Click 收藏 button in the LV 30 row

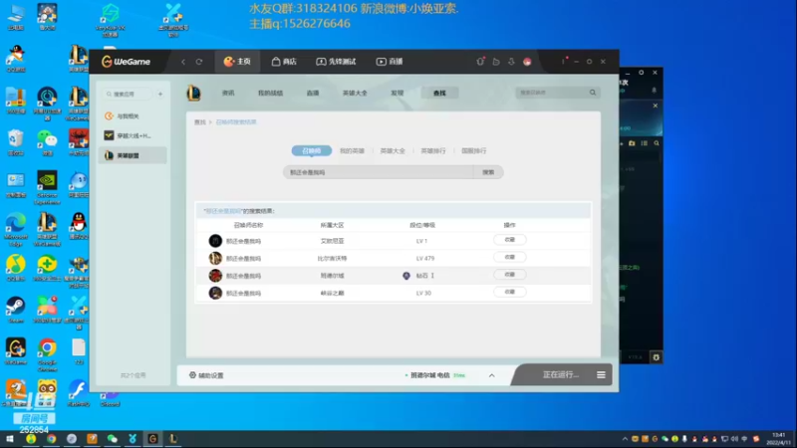click(510, 292)
